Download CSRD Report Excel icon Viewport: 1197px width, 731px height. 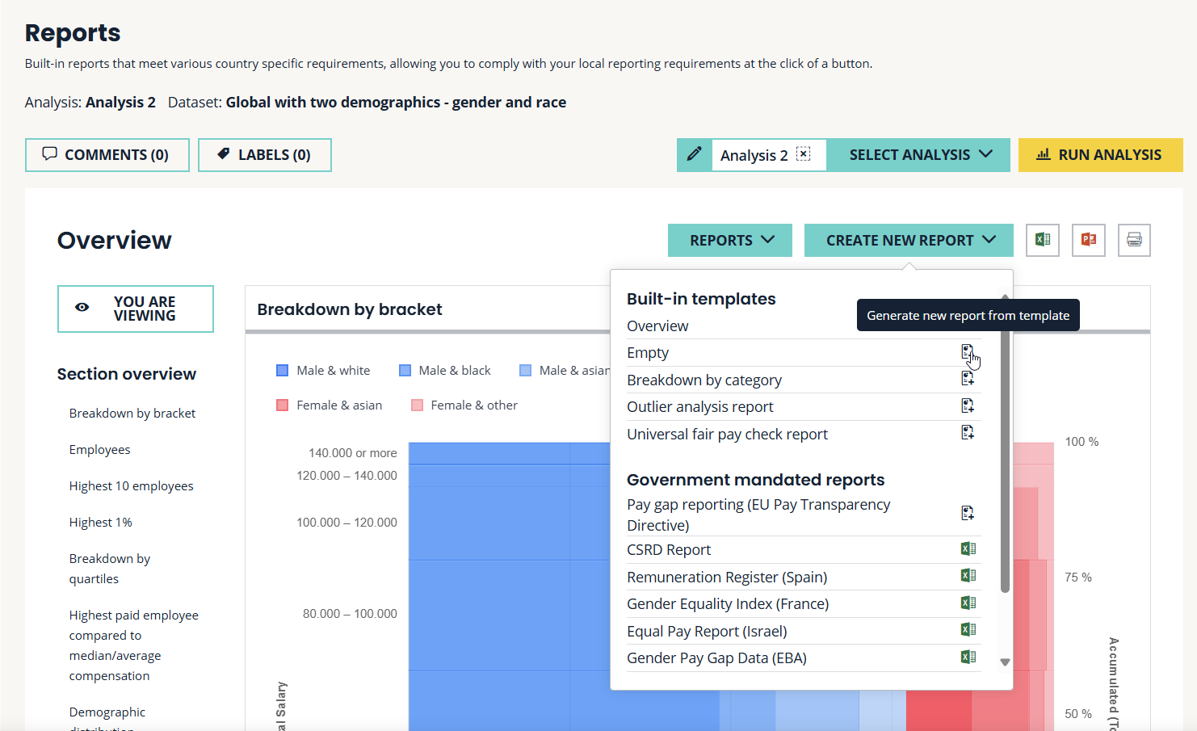point(968,549)
